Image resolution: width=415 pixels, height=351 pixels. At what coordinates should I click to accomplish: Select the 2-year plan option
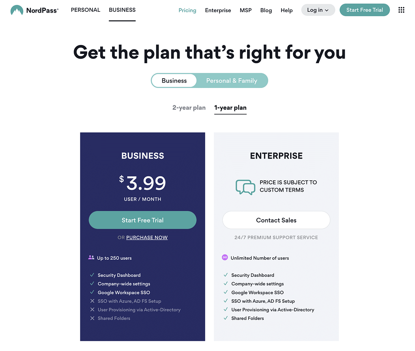tap(189, 108)
